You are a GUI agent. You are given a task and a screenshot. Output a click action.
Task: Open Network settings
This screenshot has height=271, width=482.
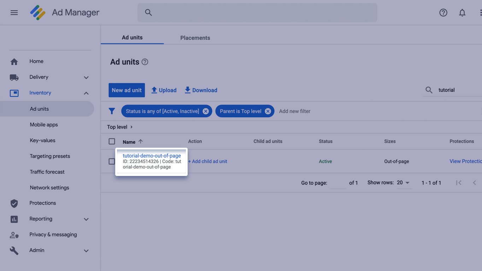pos(49,188)
